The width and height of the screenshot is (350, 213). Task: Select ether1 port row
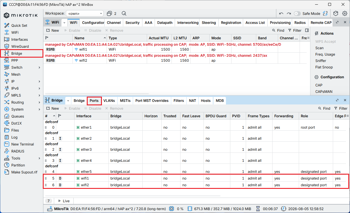pos(196,127)
